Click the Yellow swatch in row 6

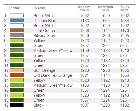(17, 40)
